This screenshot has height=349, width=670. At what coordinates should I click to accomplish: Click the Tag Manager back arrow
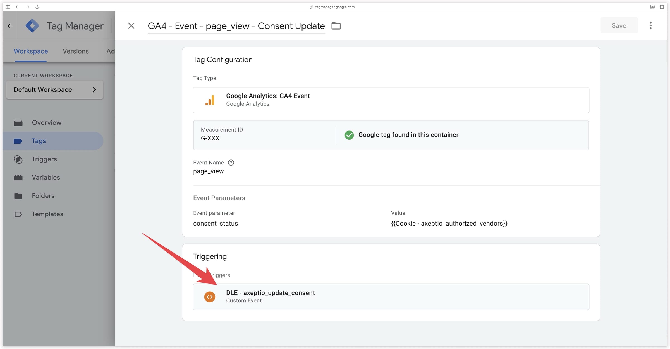click(x=10, y=26)
